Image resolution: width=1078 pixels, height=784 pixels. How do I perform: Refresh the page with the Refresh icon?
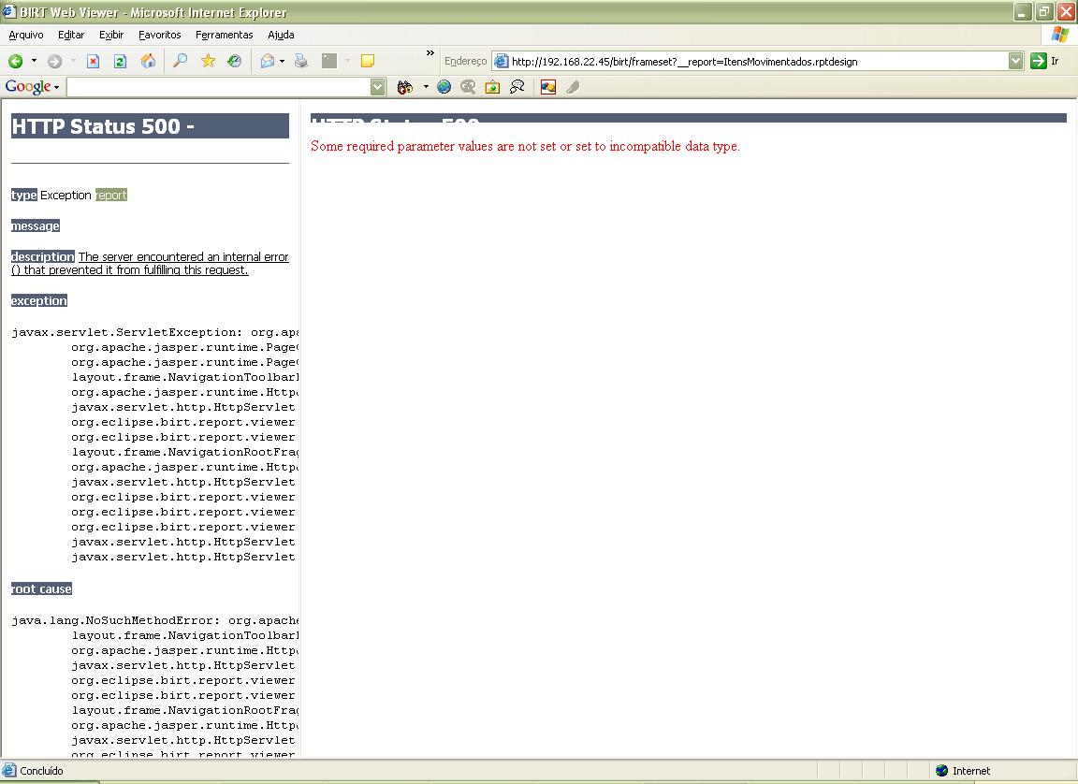pos(120,61)
